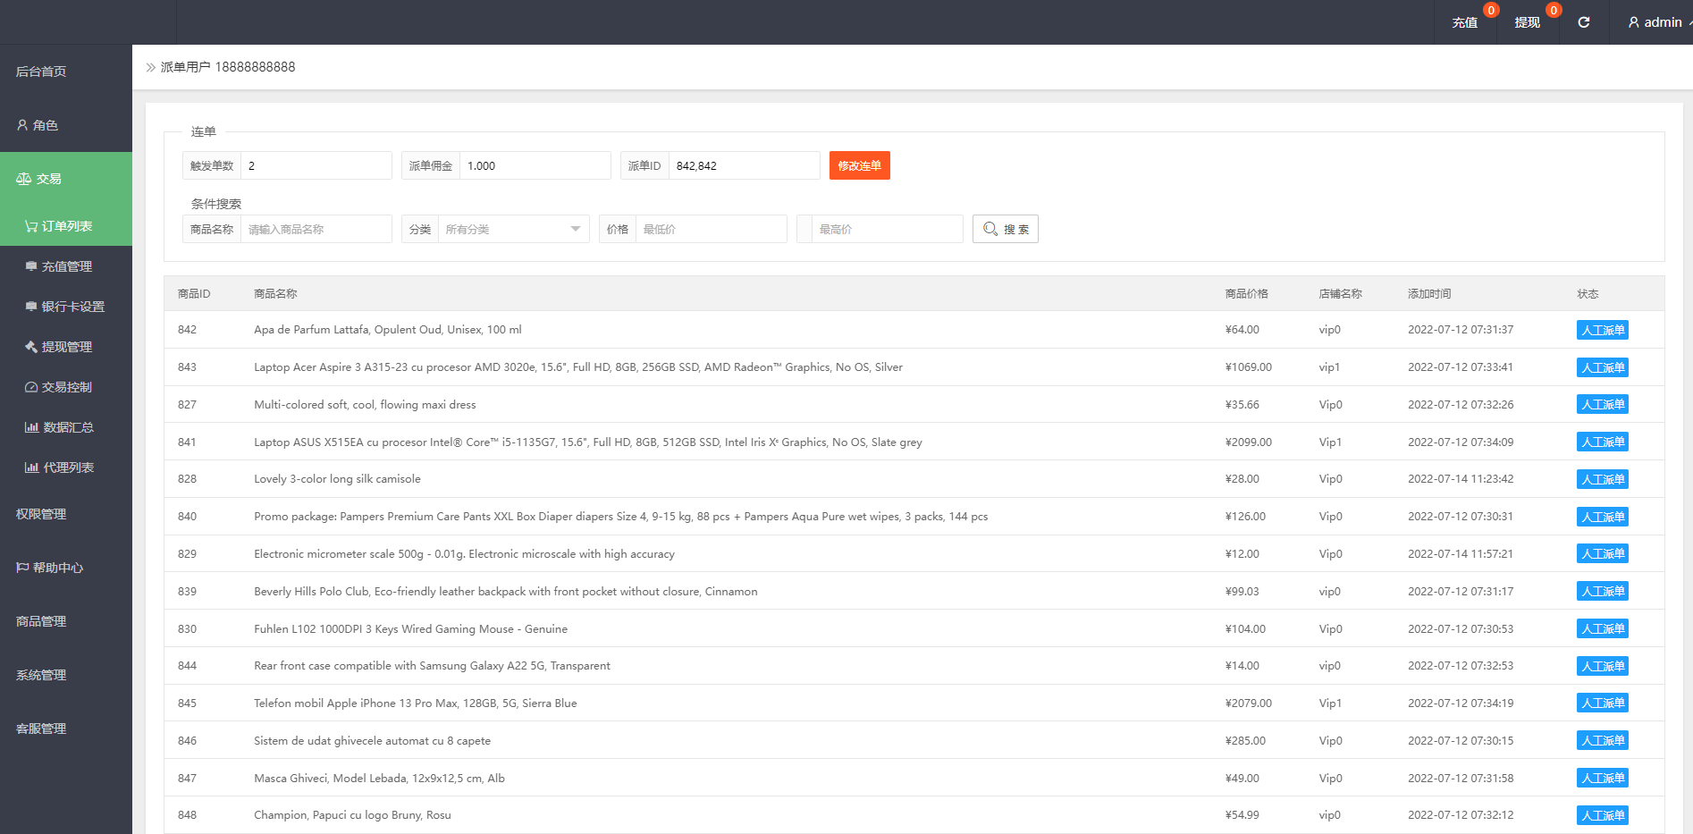Click the 搜索 search button
The width and height of the screenshot is (1693, 834).
[1005, 229]
